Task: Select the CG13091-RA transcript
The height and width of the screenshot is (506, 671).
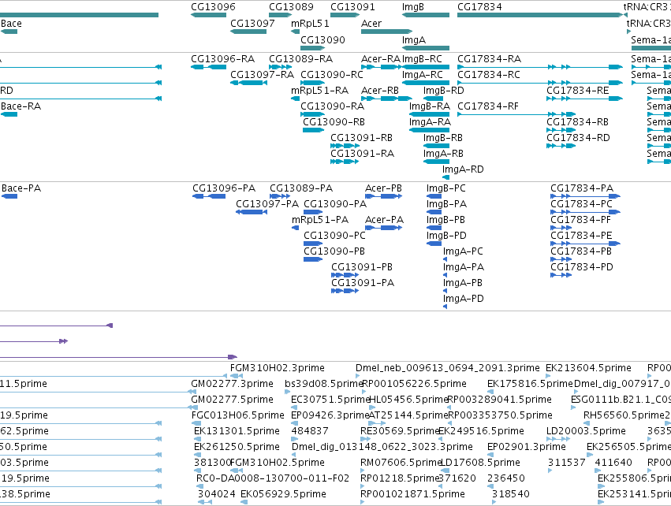Action: point(362,154)
